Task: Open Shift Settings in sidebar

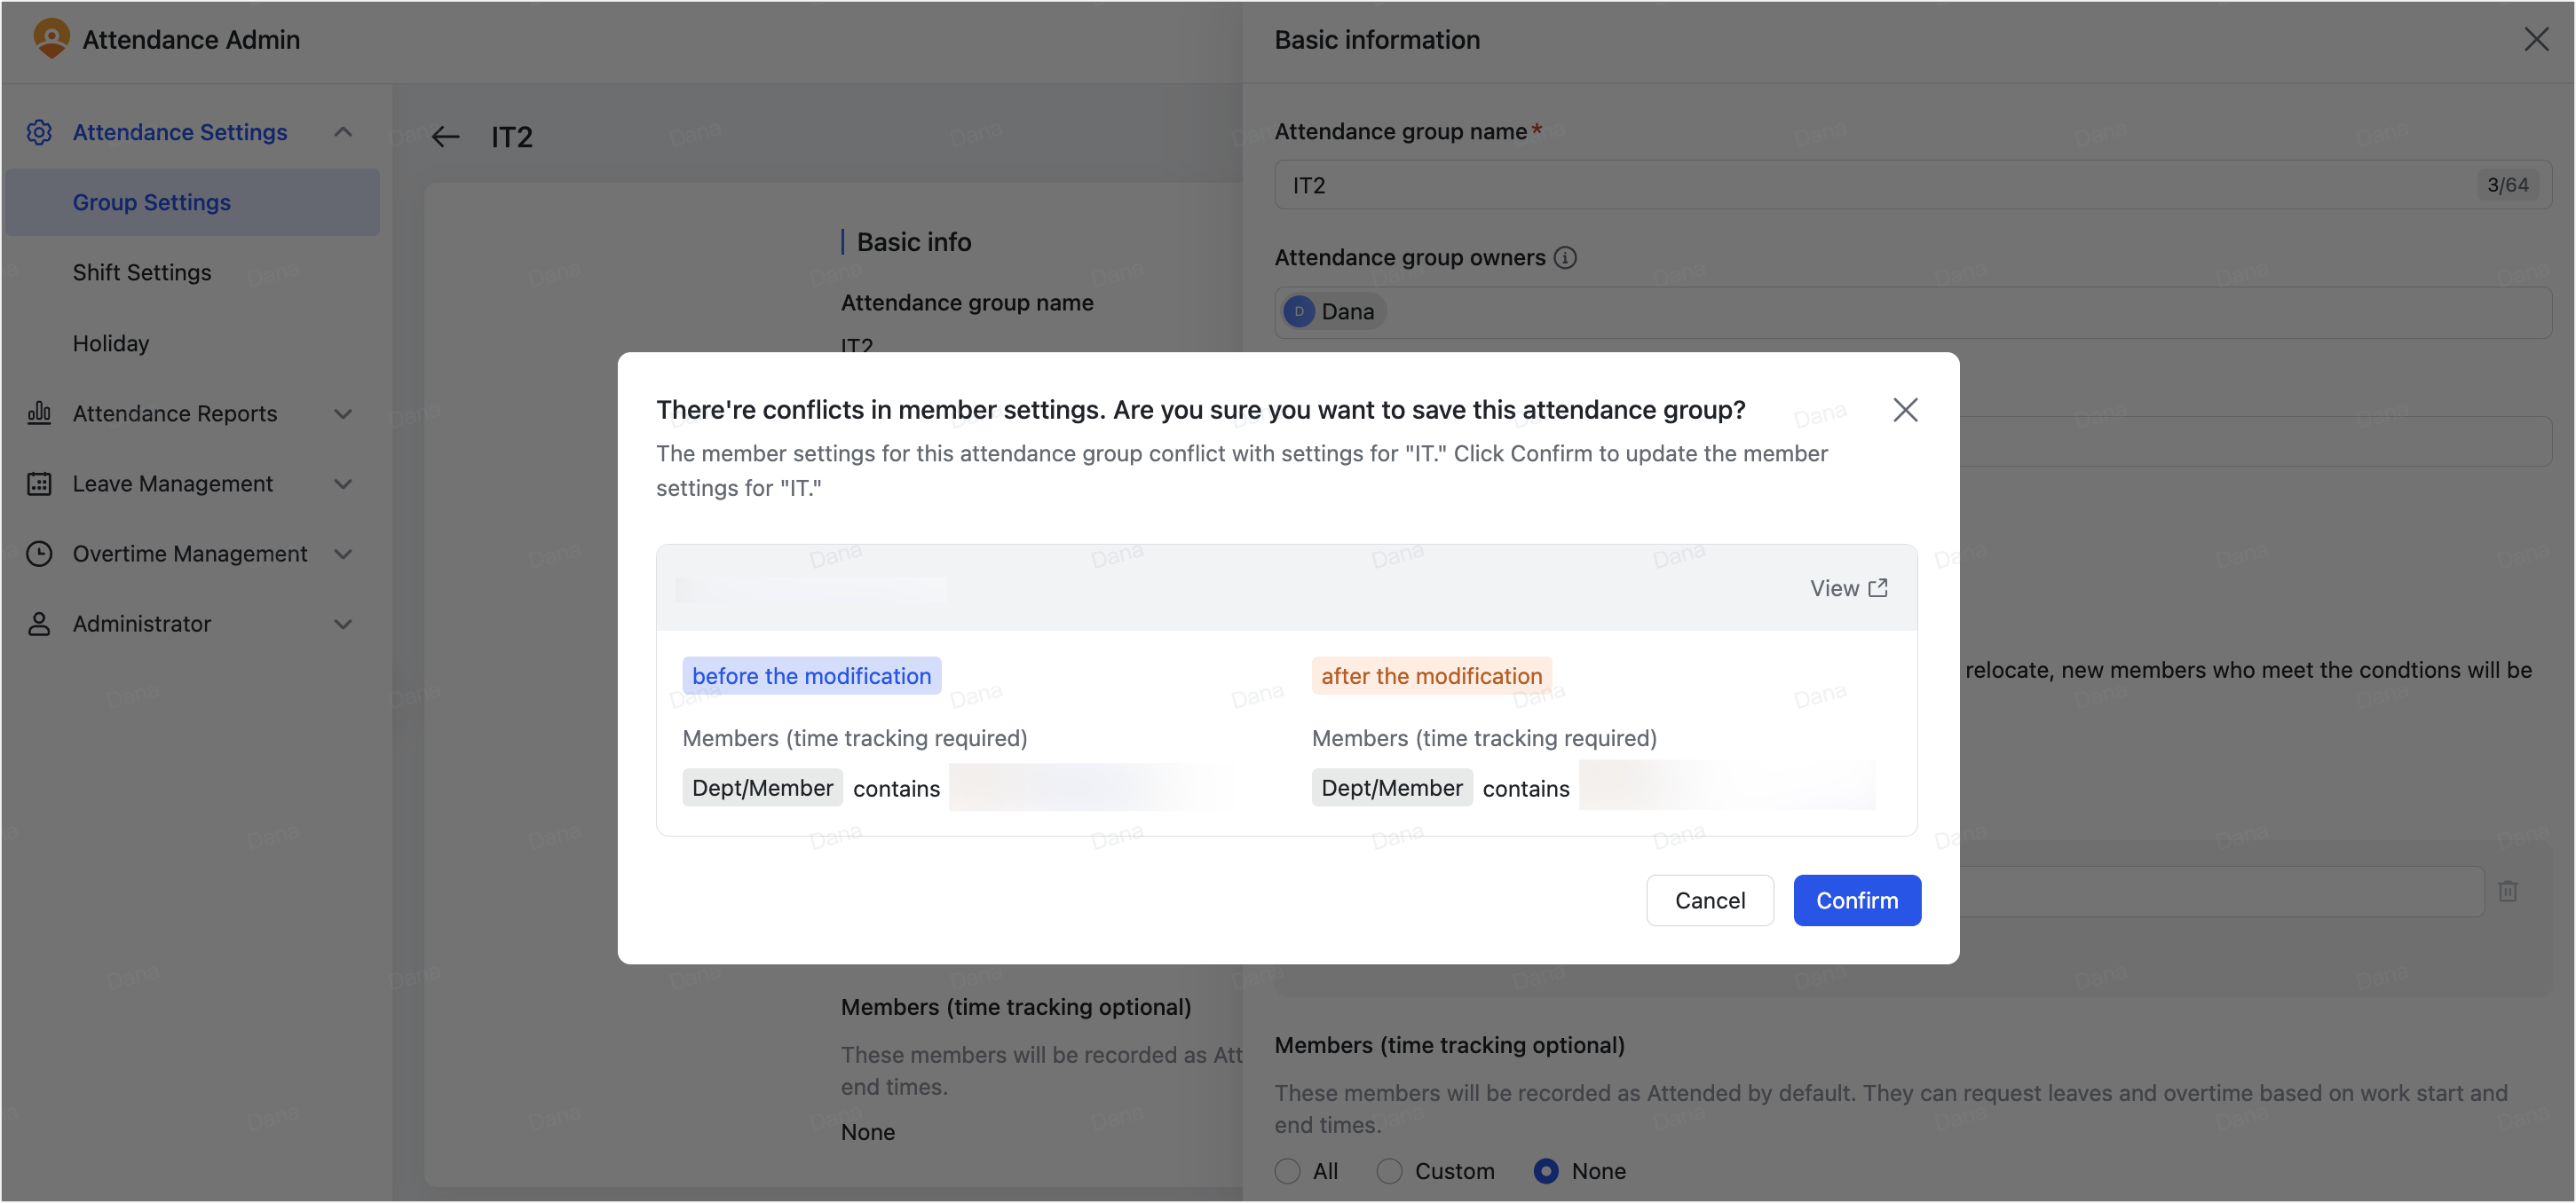Action: coord(142,272)
